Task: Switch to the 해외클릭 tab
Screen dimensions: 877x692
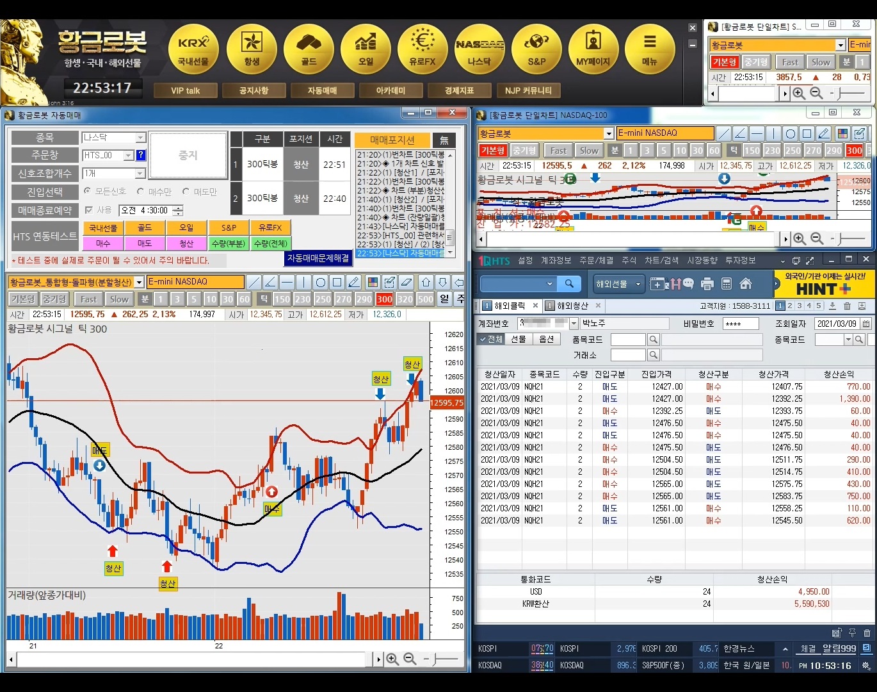Action: [510, 306]
